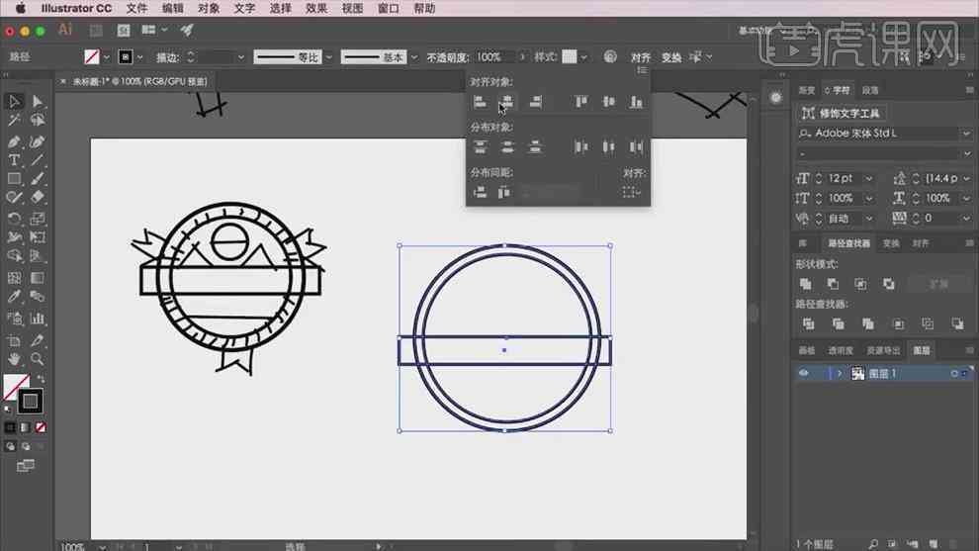Switch to the 段落 tab

(x=870, y=91)
